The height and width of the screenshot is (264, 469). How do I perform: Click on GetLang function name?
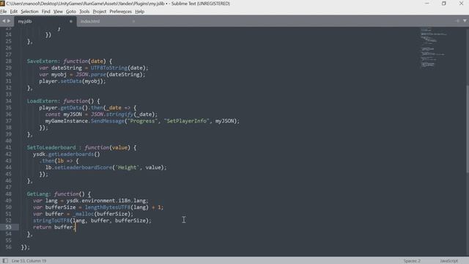(x=37, y=194)
